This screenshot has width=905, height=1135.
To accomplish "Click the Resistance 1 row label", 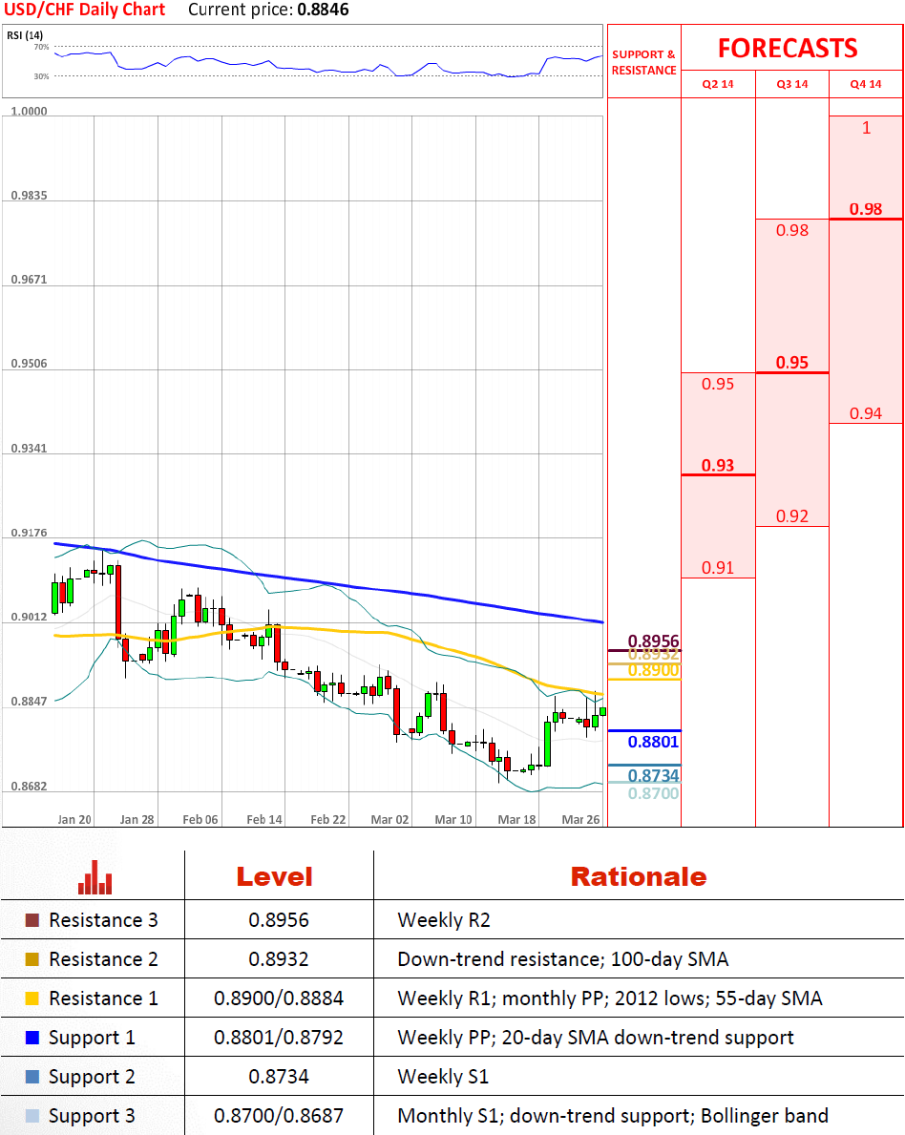I will pyautogui.click(x=103, y=998).
